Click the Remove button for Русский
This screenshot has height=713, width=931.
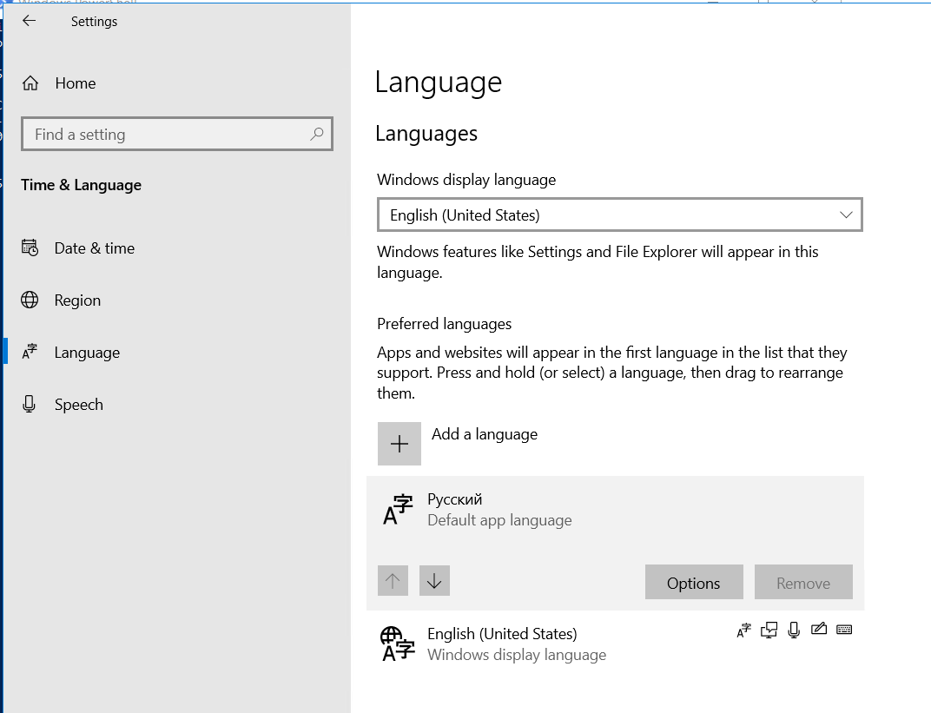point(803,583)
